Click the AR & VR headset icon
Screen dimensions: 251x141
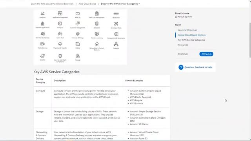coord(78,14)
